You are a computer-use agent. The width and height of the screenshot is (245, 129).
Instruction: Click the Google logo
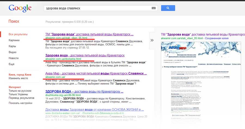click(20, 8)
